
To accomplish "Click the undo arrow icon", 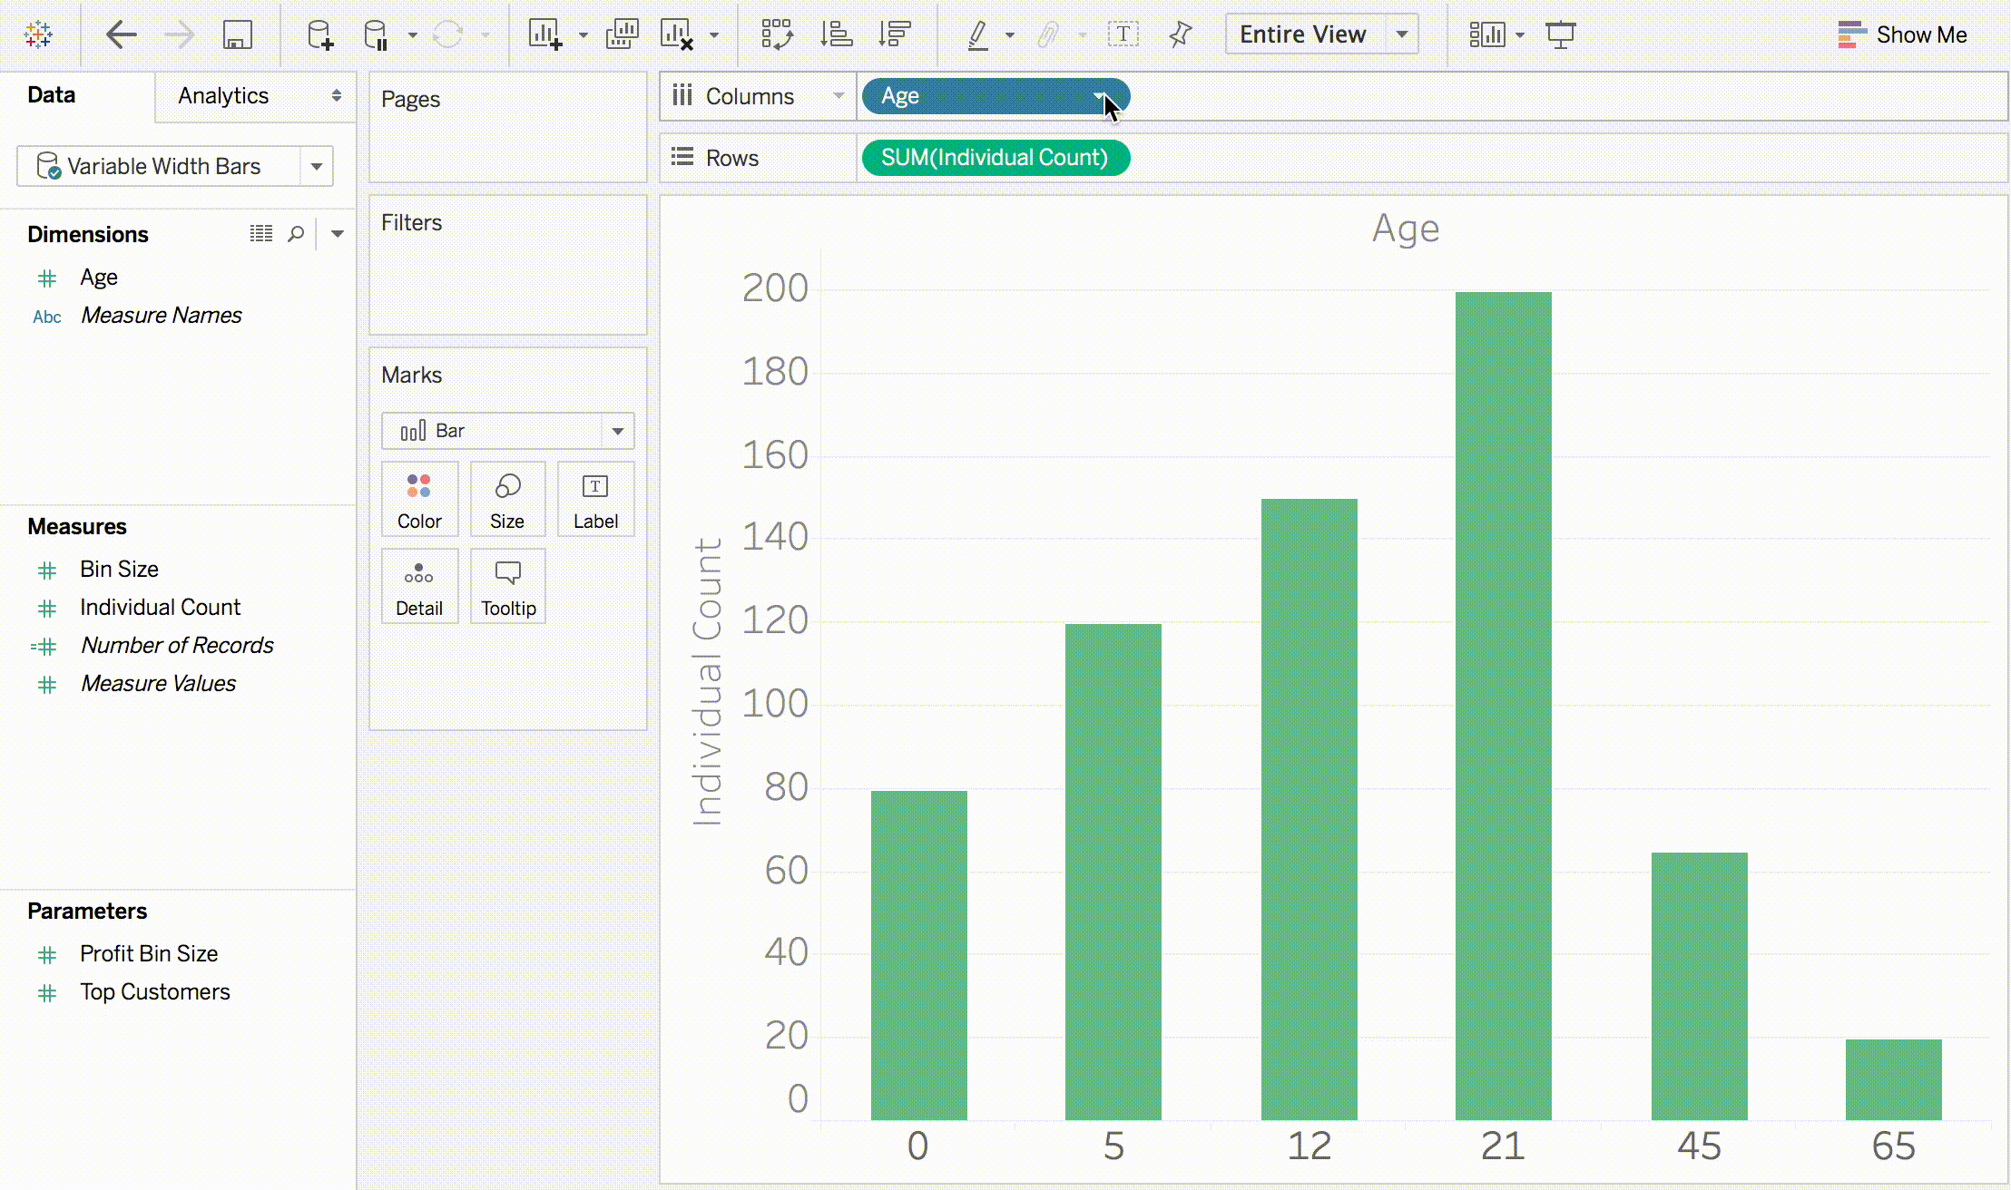I will click(119, 34).
